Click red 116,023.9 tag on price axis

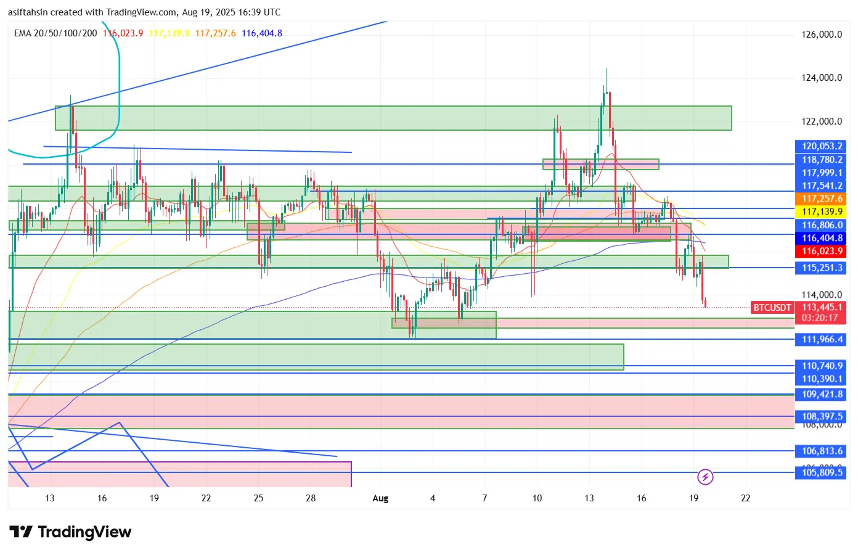click(821, 251)
